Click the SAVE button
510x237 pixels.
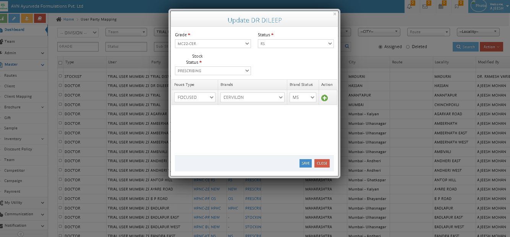click(305, 163)
